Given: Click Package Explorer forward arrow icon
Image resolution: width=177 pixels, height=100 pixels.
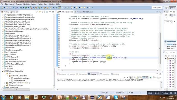Looking at the screenshot, I should click(x=40, y=12).
